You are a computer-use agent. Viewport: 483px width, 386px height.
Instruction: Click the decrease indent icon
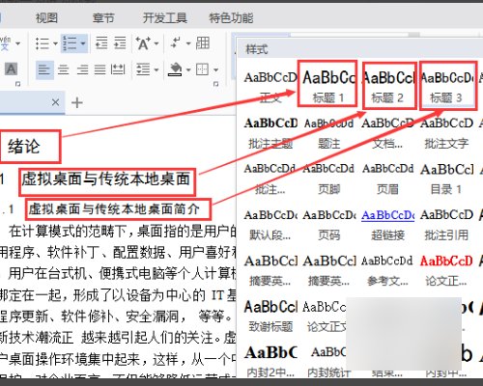pos(101,42)
